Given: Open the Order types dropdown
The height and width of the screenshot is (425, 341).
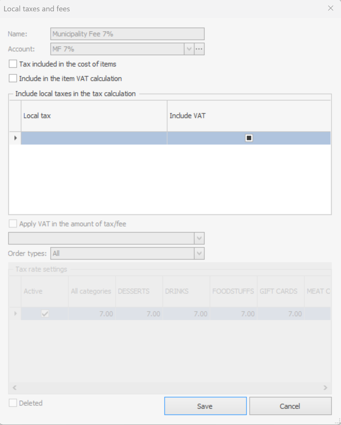Looking at the screenshot, I should (199, 253).
